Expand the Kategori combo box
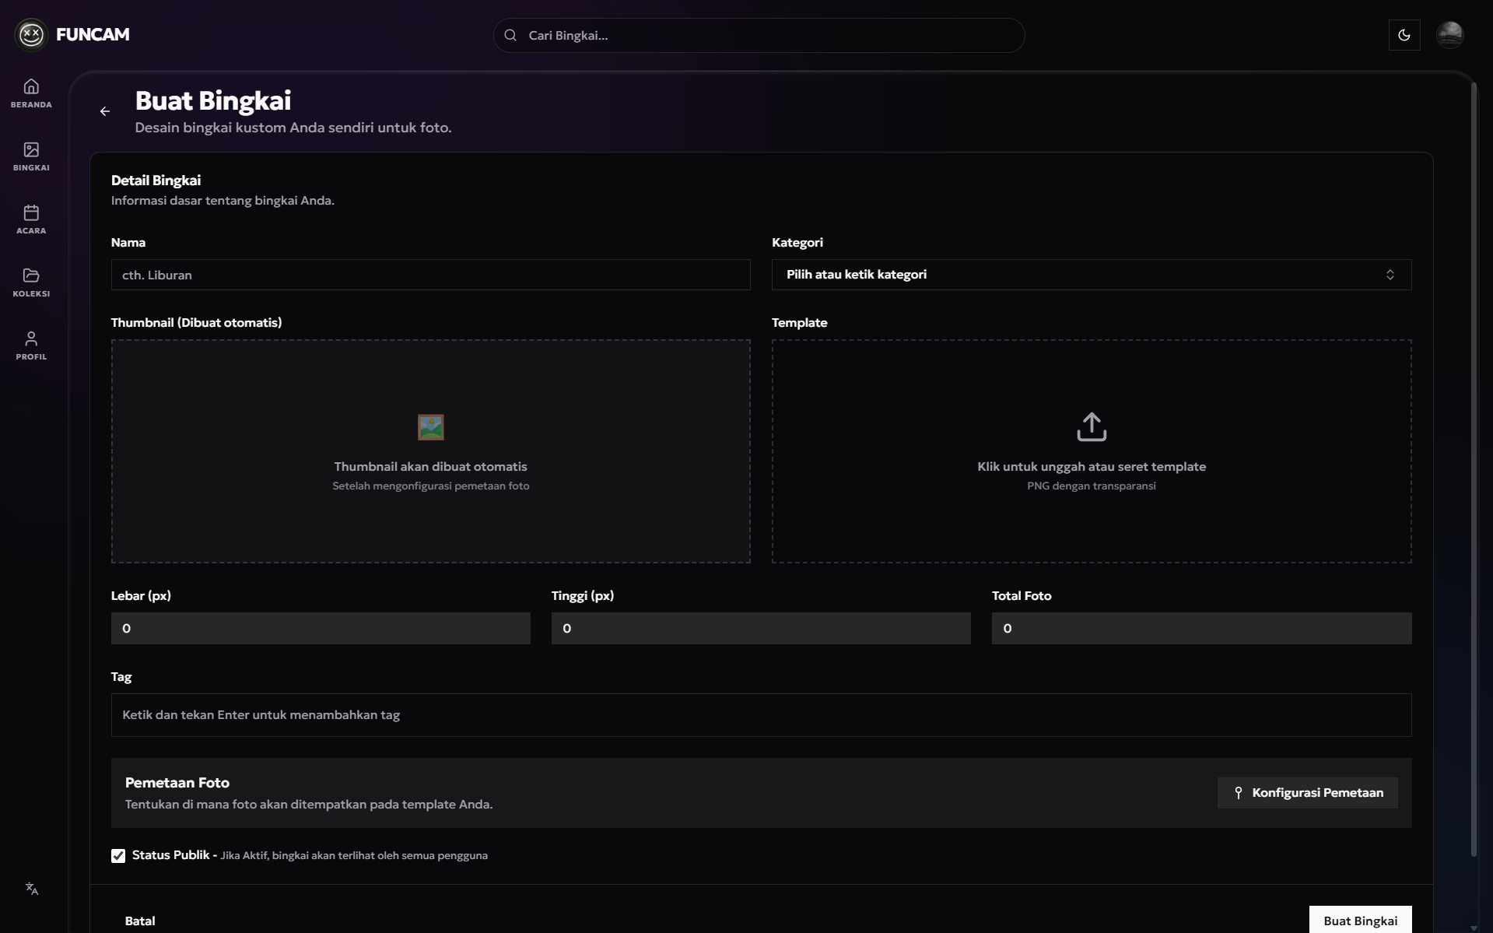Image resolution: width=1493 pixels, height=933 pixels. pos(1091,275)
